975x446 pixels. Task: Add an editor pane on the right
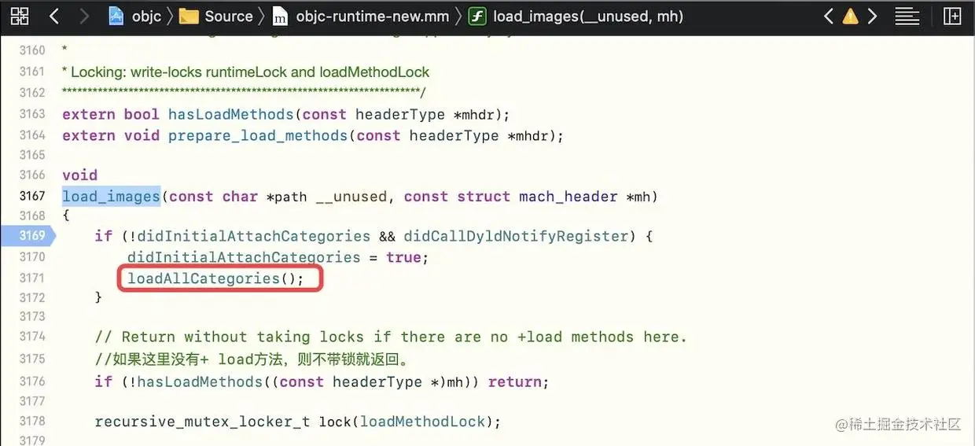[x=952, y=16]
